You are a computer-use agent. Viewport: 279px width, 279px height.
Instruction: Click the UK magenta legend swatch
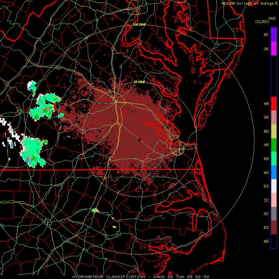(274, 49)
